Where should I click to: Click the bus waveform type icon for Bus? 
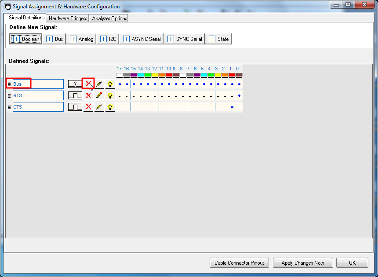tap(75, 84)
